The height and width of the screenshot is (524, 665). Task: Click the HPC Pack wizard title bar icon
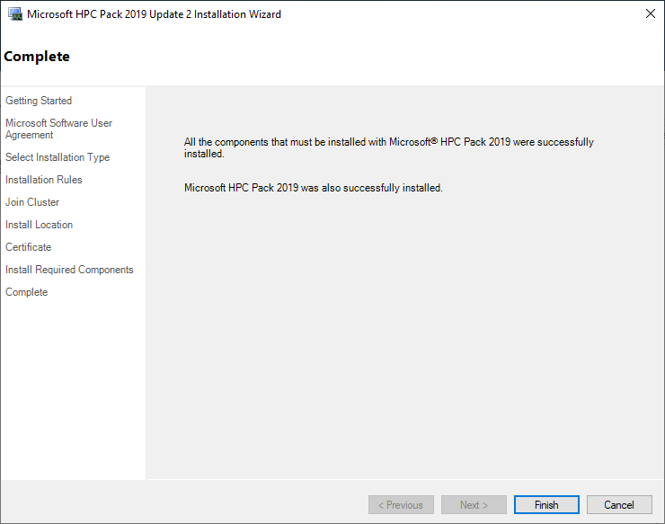pyautogui.click(x=15, y=14)
